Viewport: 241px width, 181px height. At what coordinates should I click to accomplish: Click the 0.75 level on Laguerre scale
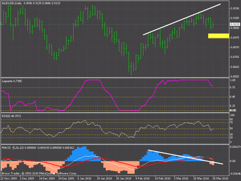pos(233,88)
